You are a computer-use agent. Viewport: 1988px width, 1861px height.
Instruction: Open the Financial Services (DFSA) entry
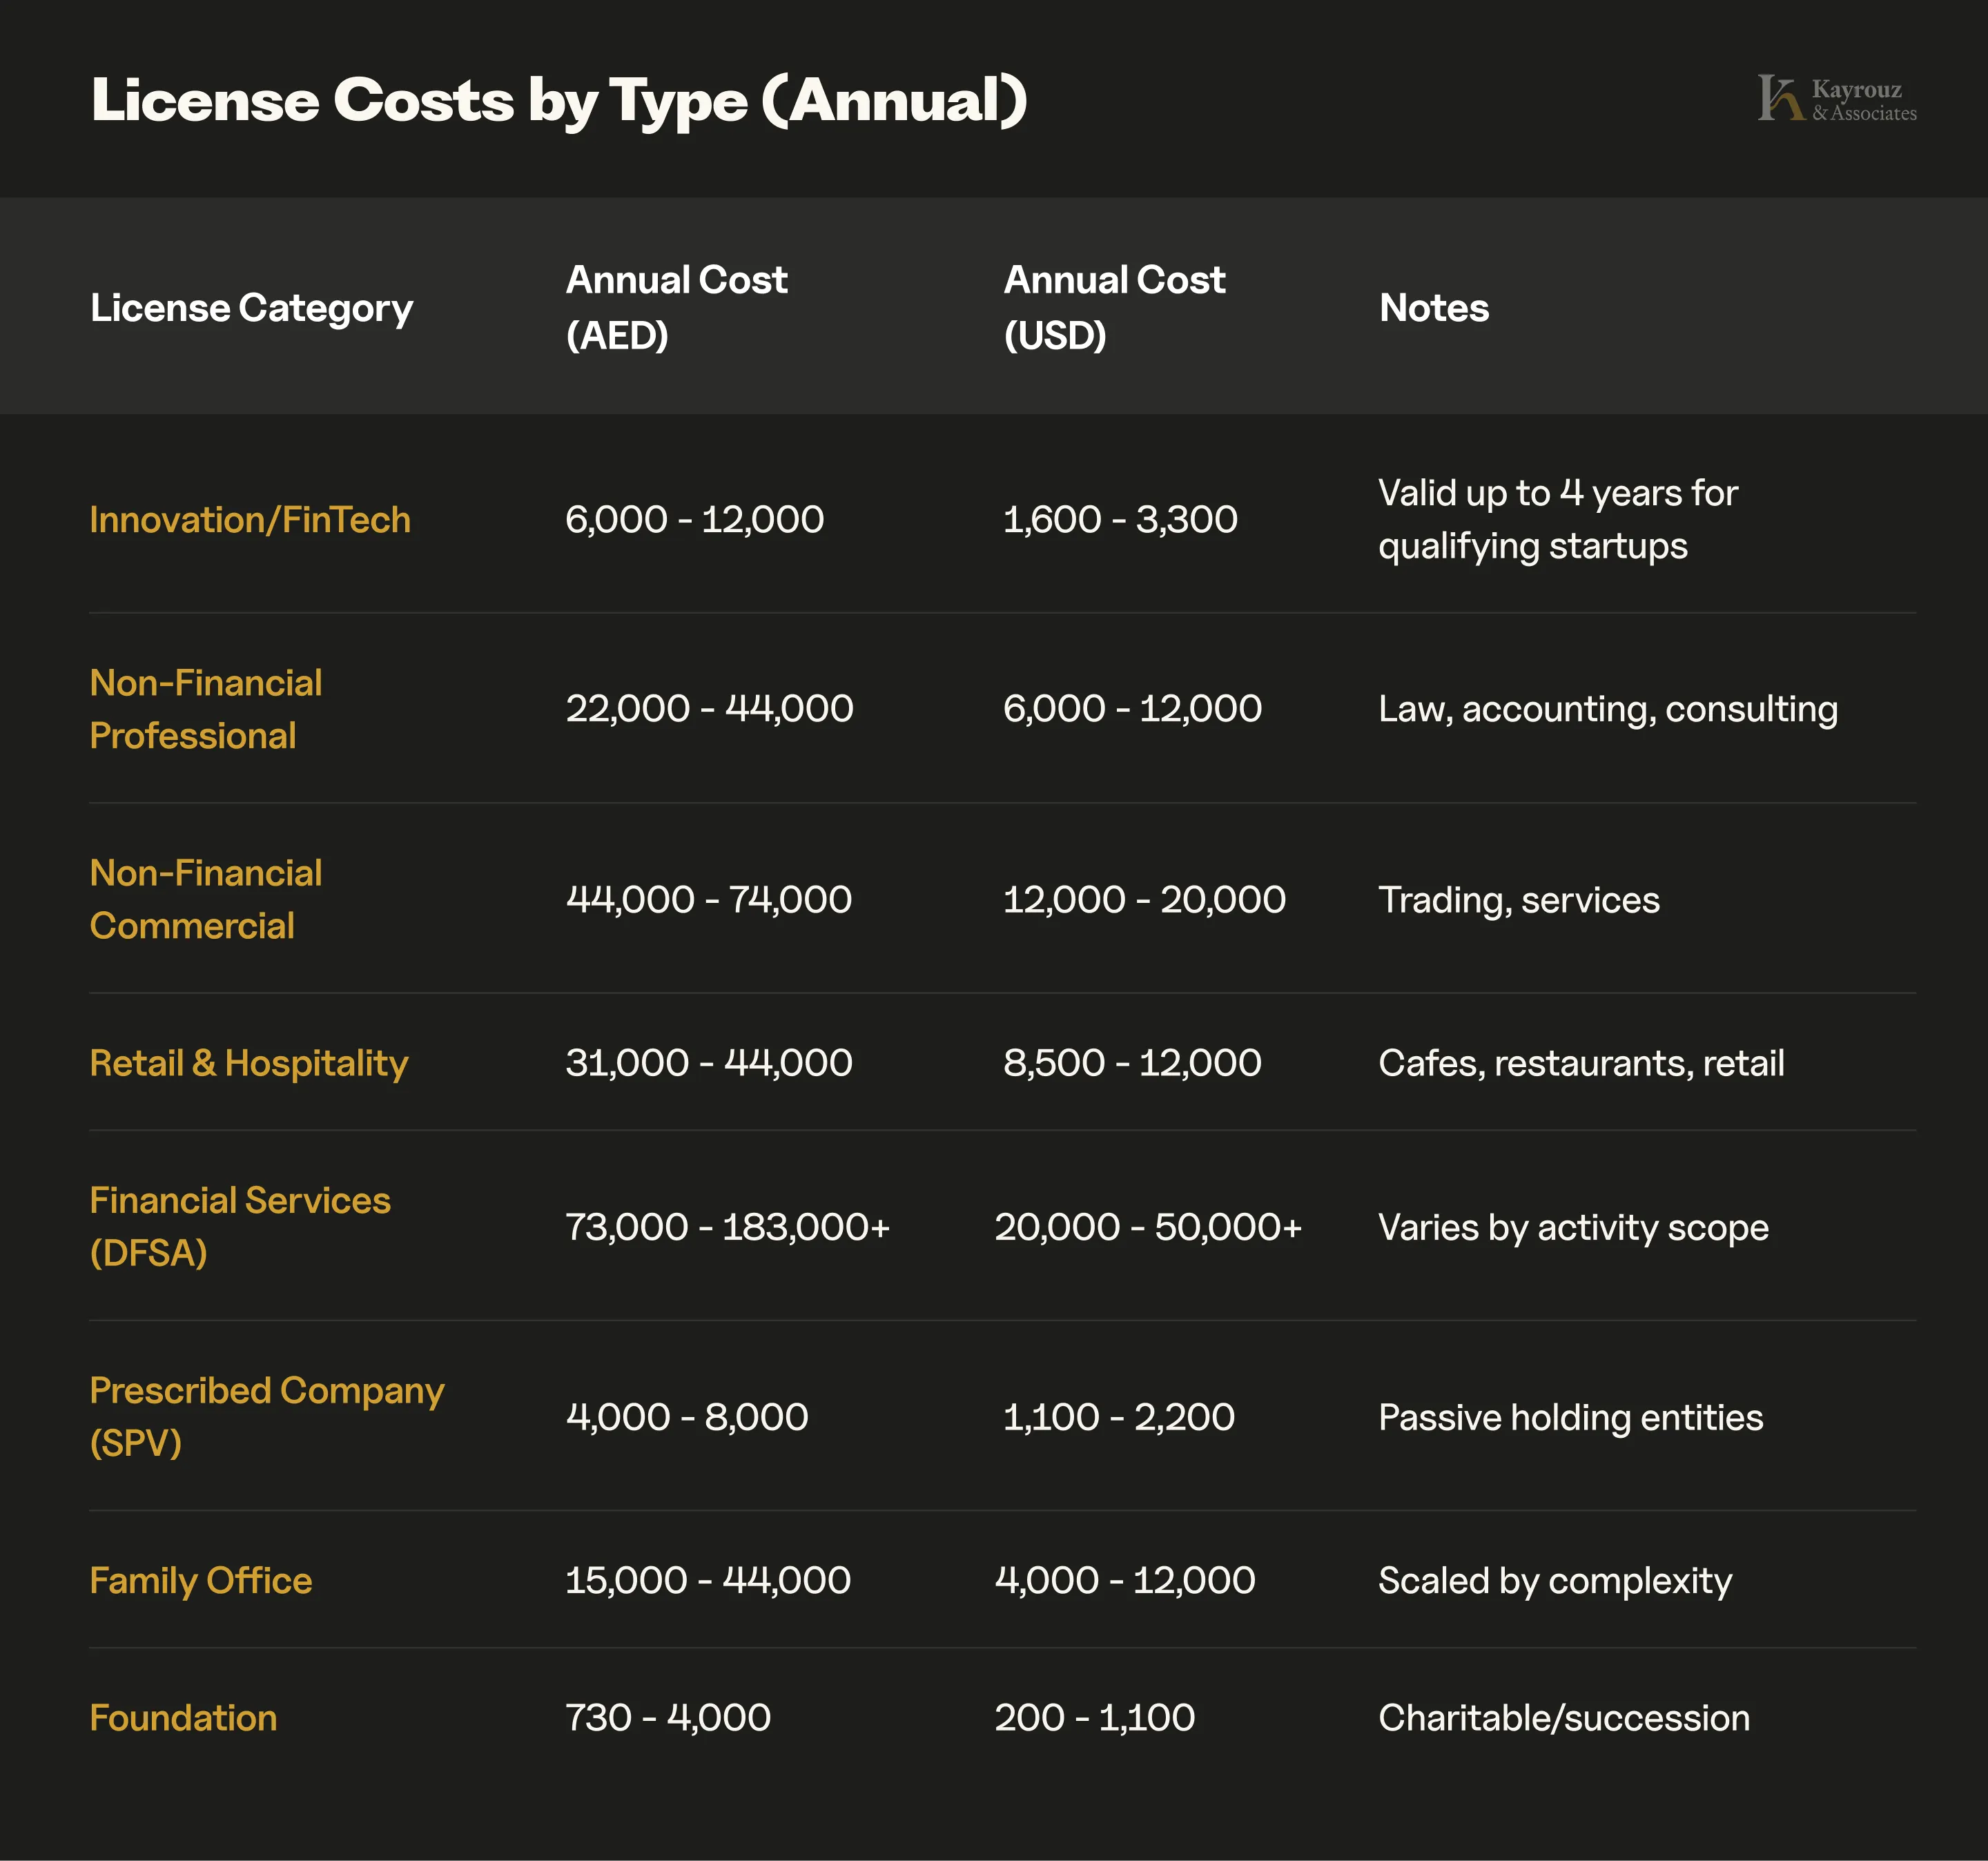(240, 1226)
